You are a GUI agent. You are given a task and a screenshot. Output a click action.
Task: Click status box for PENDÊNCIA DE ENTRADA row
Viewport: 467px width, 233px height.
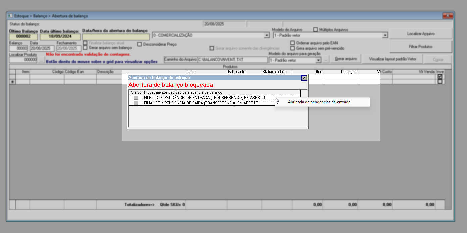point(136,98)
